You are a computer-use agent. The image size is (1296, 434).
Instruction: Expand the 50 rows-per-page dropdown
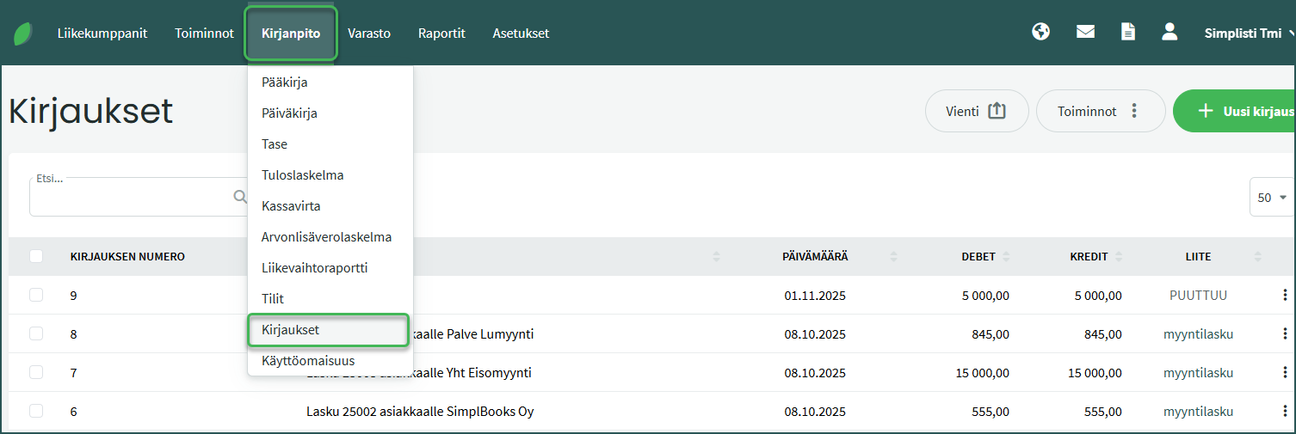(x=1271, y=198)
